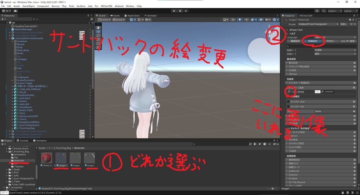Open material help question-mark icon

pos(350,20)
